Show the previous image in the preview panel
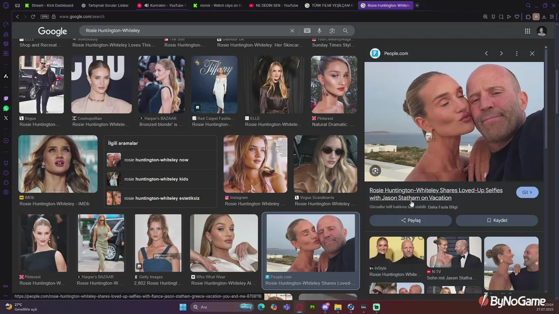The image size is (559, 314). 486,53
